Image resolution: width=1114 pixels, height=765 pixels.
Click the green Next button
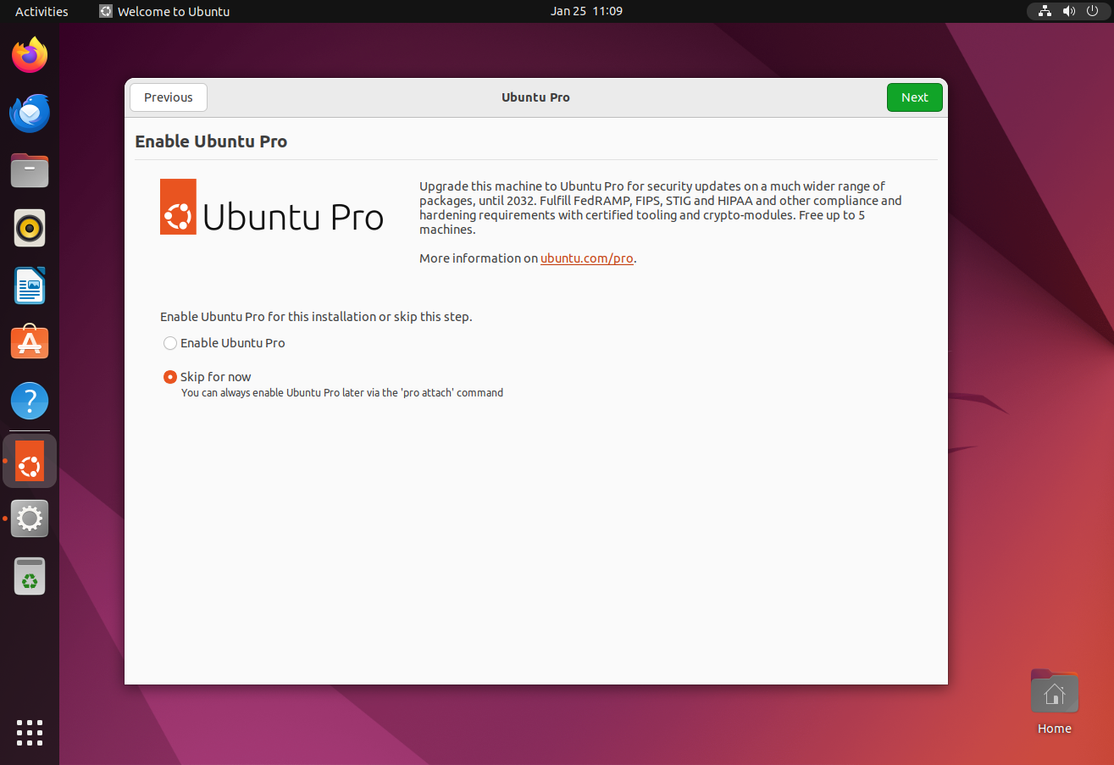click(914, 97)
